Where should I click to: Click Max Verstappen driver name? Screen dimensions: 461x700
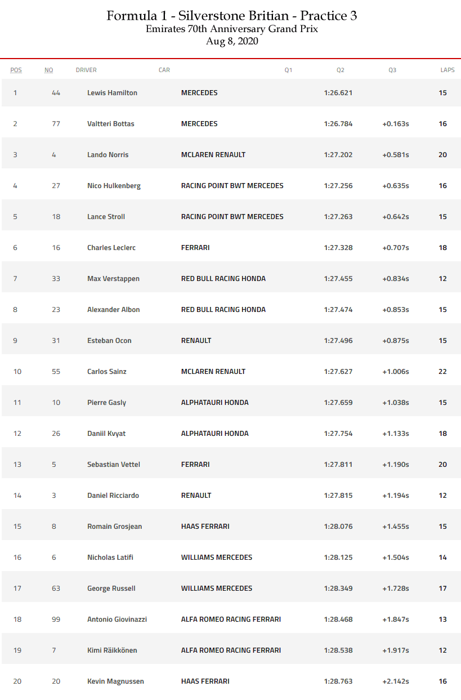[x=113, y=279]
